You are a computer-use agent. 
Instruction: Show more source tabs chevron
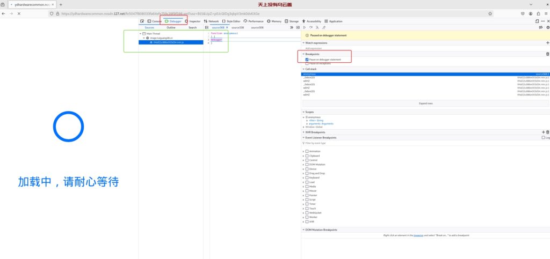point(292,27)
